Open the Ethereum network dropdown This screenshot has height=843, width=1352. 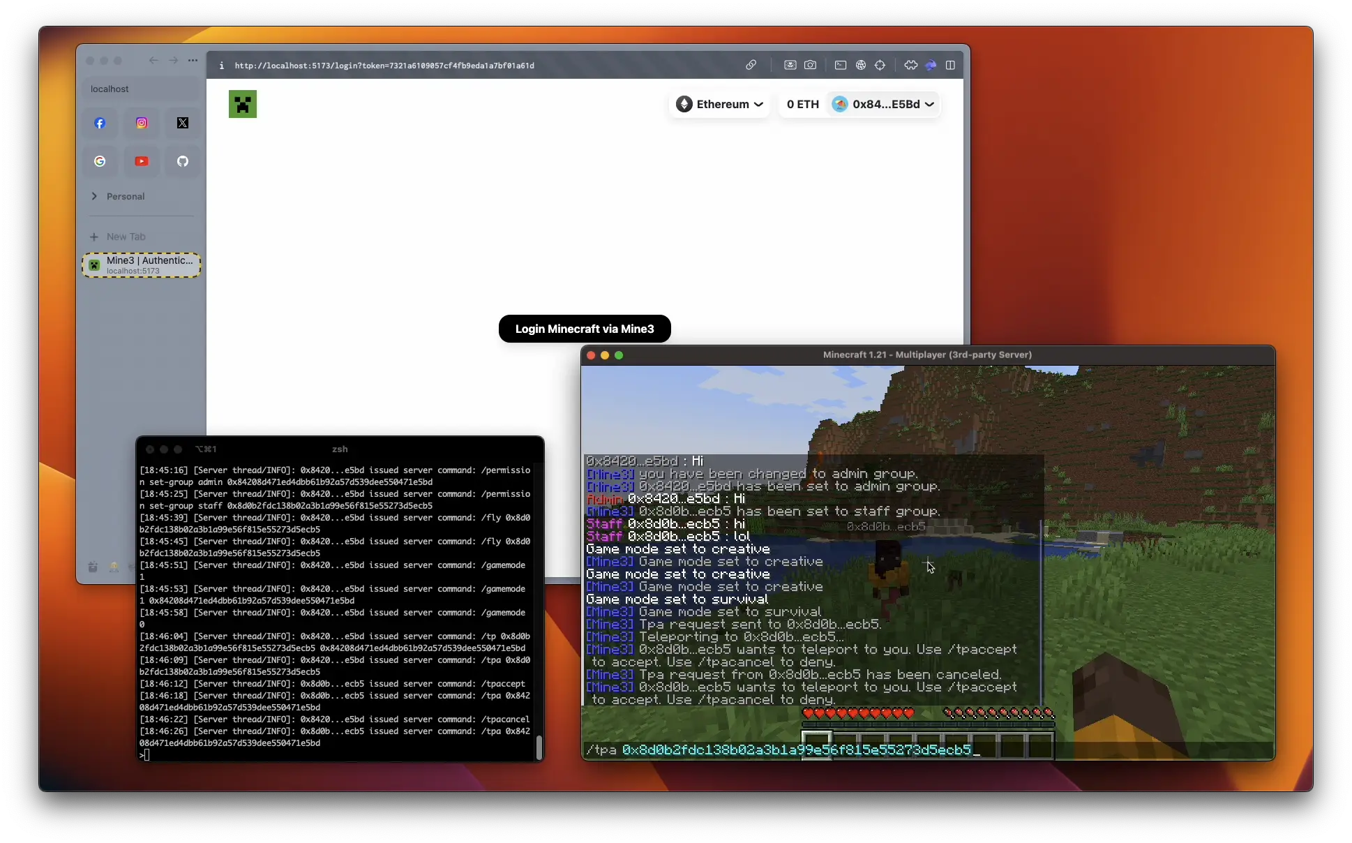[x=720, y=104]
